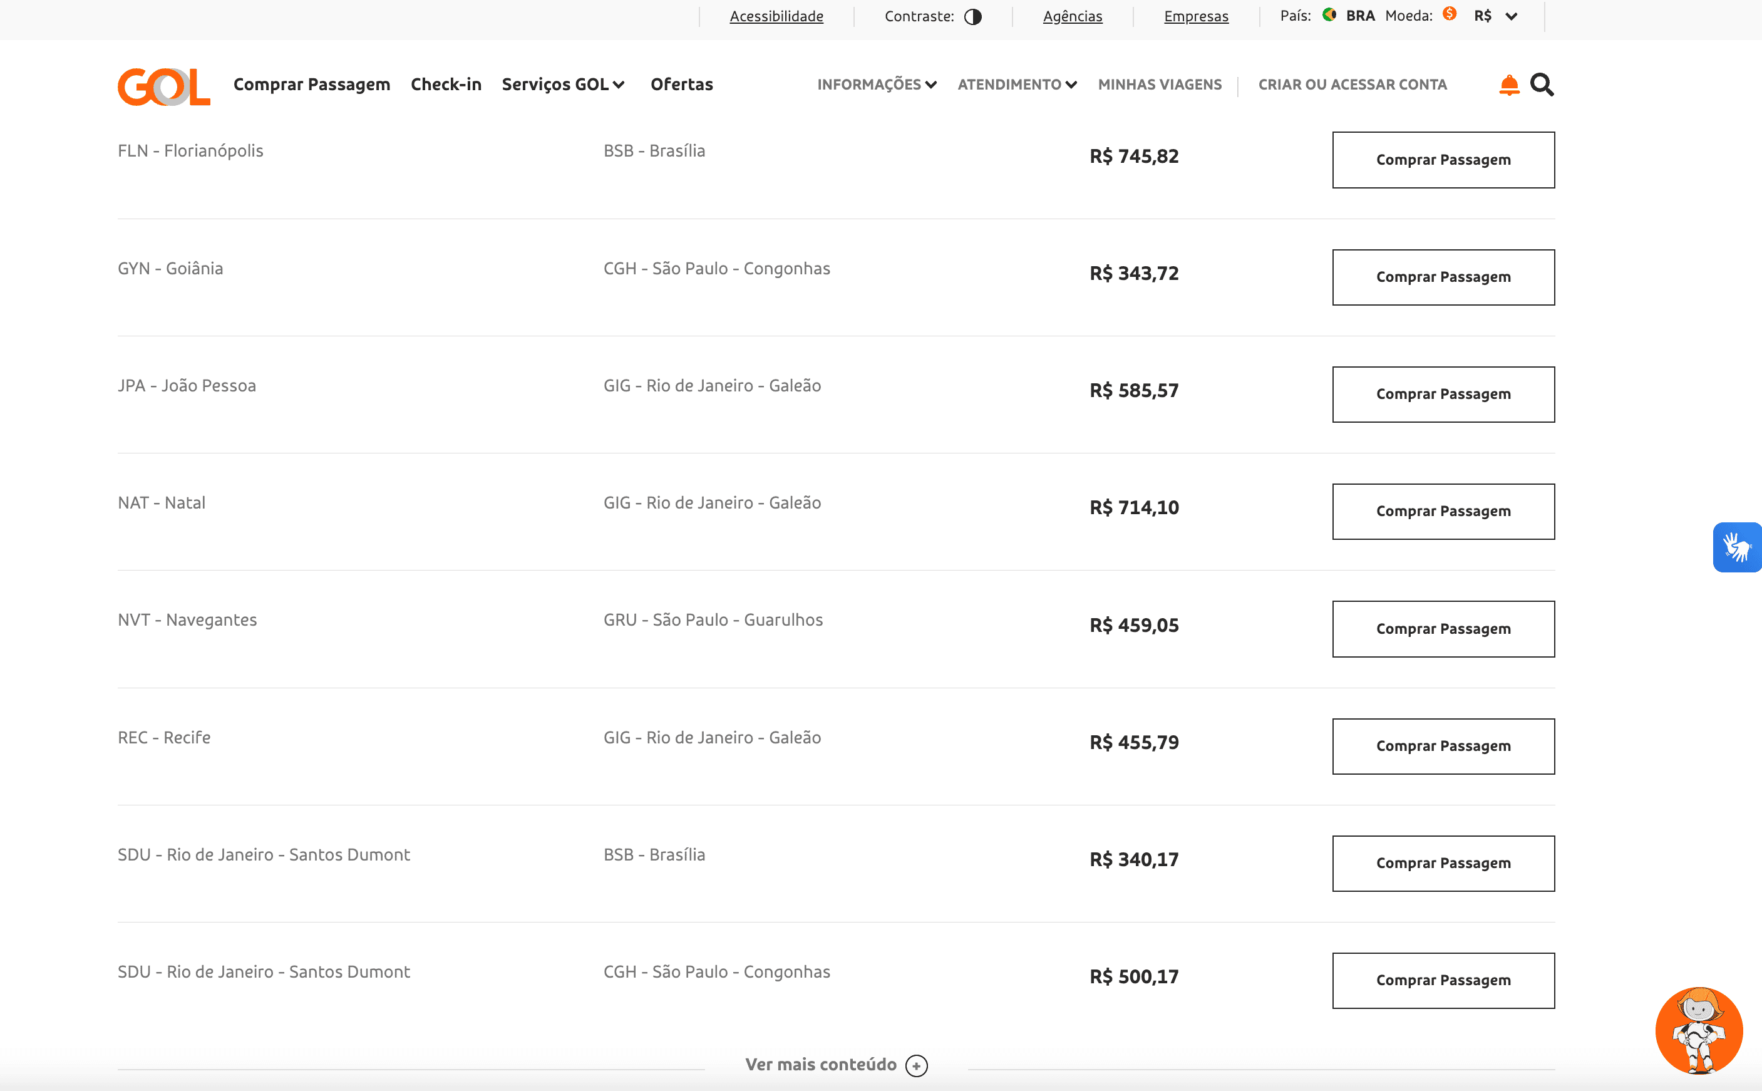Open the robot chat assistant
This screenshot has width=1762, height=1091.
coord(1699,1030)
